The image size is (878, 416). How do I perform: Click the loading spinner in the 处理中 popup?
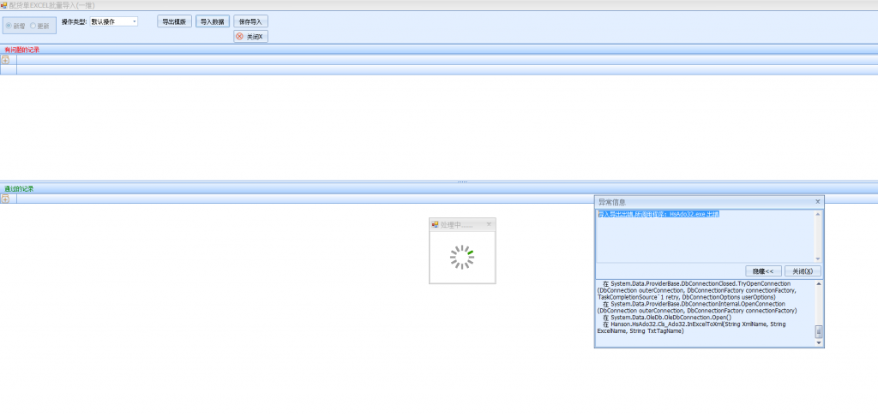coord(462,257)
